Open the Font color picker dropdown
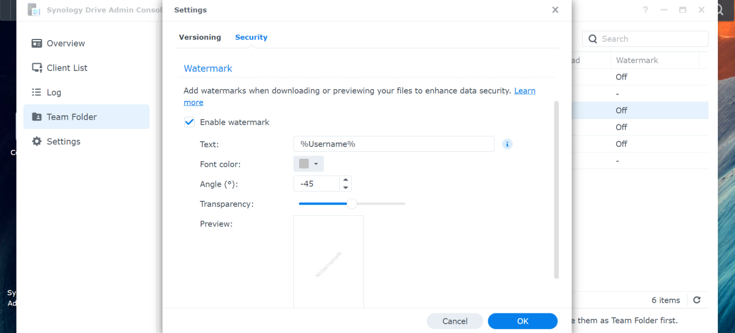 316,163
